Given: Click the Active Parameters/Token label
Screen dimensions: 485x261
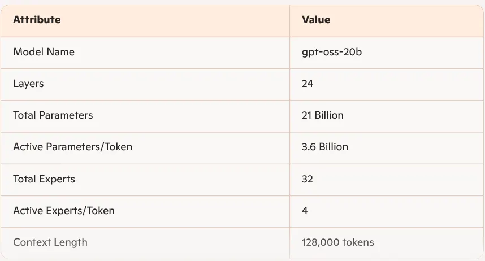Looking at the screenshot, I should (72, 147).
